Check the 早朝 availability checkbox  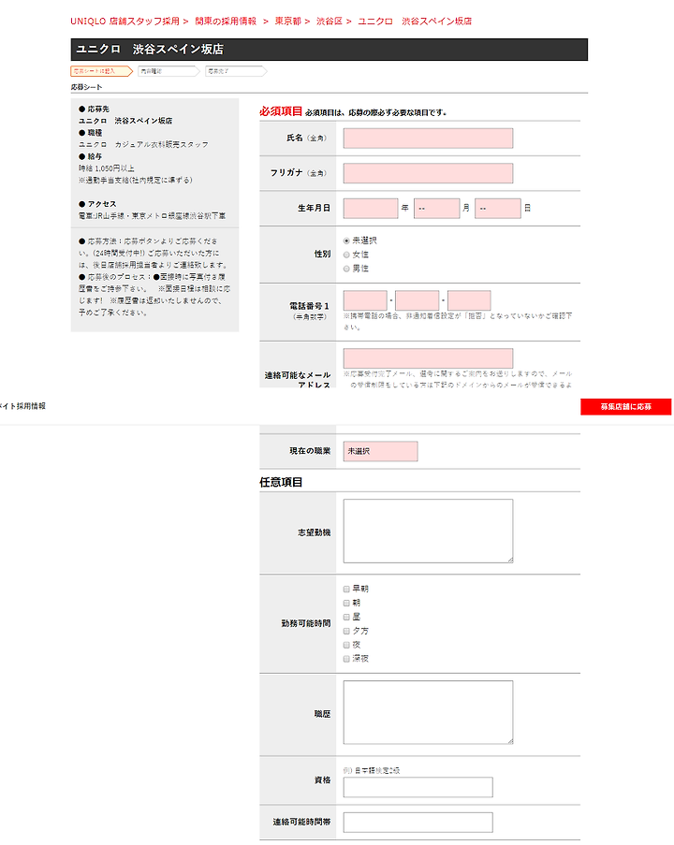[346, 589]
